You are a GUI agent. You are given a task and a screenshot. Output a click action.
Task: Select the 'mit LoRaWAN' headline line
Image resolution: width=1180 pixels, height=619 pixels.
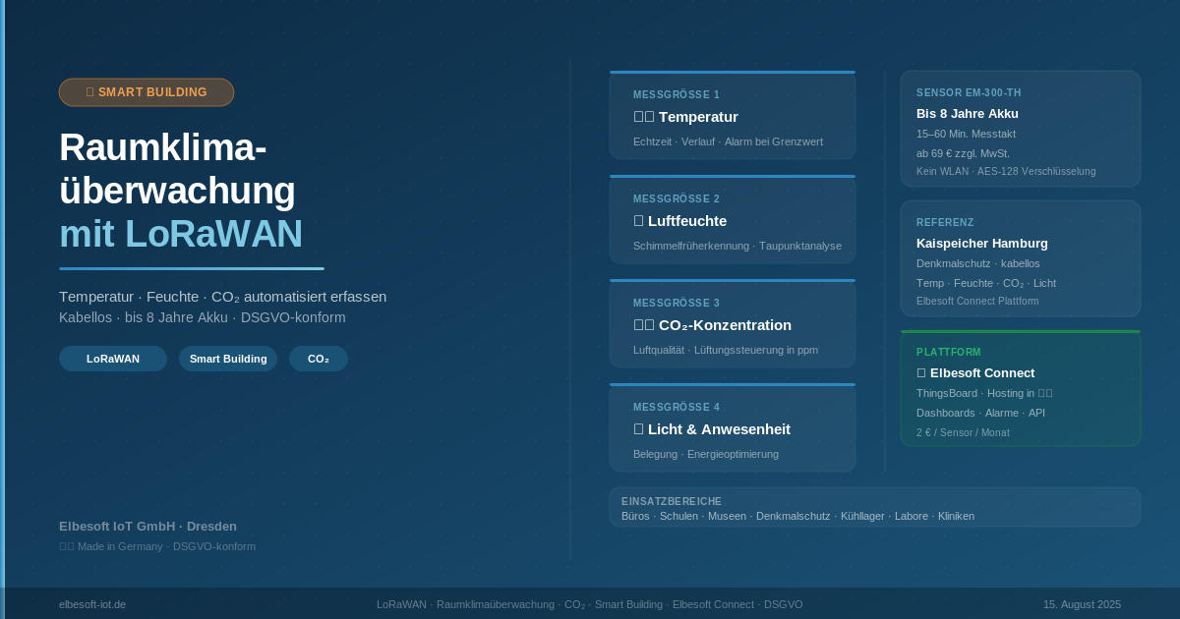[x=181, y=234]
